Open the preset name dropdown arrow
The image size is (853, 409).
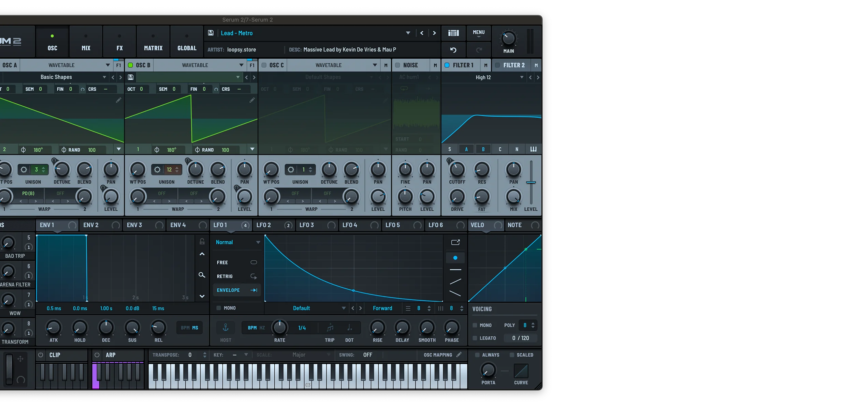click(408, 33)
